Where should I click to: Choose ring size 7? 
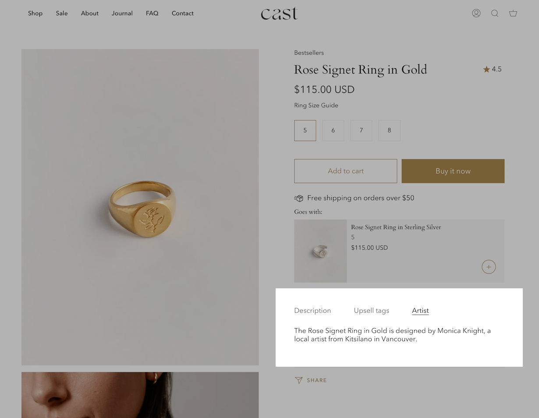[361, 131]
